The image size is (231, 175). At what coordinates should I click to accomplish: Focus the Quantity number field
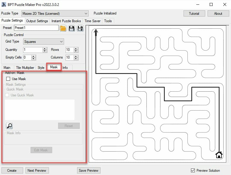click(x=33, y=50)
